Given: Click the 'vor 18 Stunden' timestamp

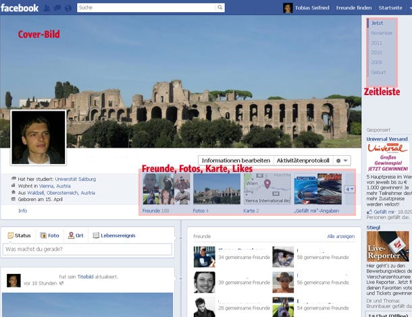Looking at the screenshot, I should (x=41, y=283).
